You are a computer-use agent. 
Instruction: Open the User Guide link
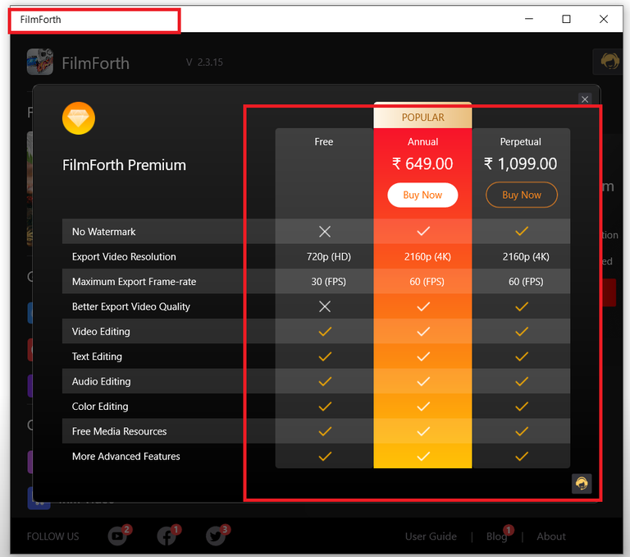(x=431, y=536)
